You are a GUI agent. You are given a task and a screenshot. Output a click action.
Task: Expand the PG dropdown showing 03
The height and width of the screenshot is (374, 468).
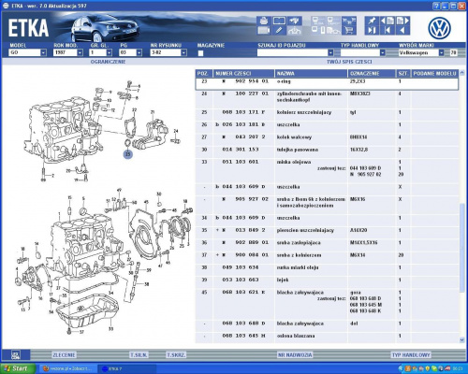click(139, 52)
